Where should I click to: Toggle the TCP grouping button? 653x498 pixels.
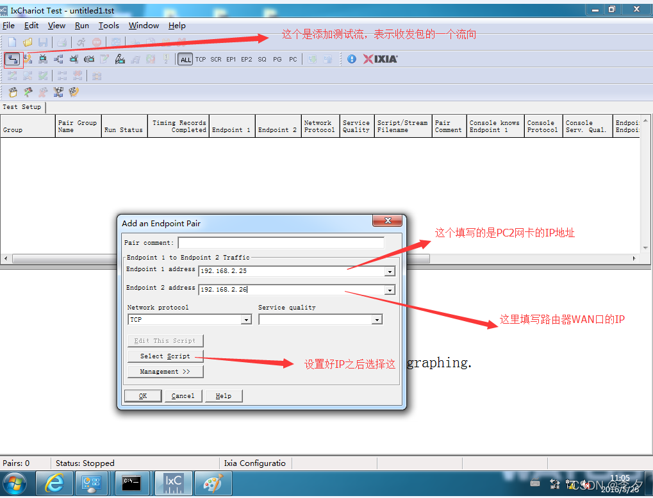pyautogui.click(x=201, y=60)
